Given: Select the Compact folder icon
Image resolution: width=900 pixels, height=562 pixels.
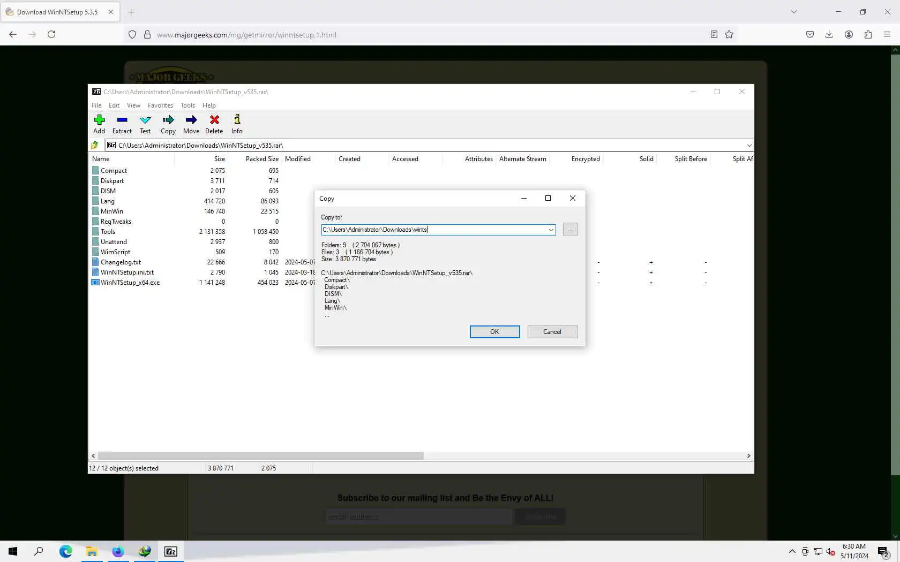Looking at the screenshot, I should pyautogui.click(x=95, y=171).
